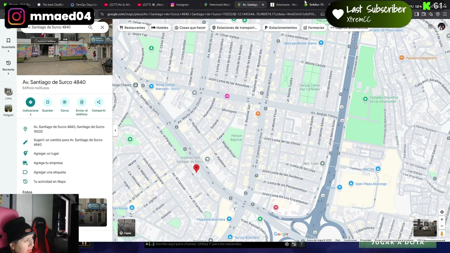Screen dimensions: 450x253
Task: Open the place header street photo
Action: pyautogui.click(x=65, y=54)
